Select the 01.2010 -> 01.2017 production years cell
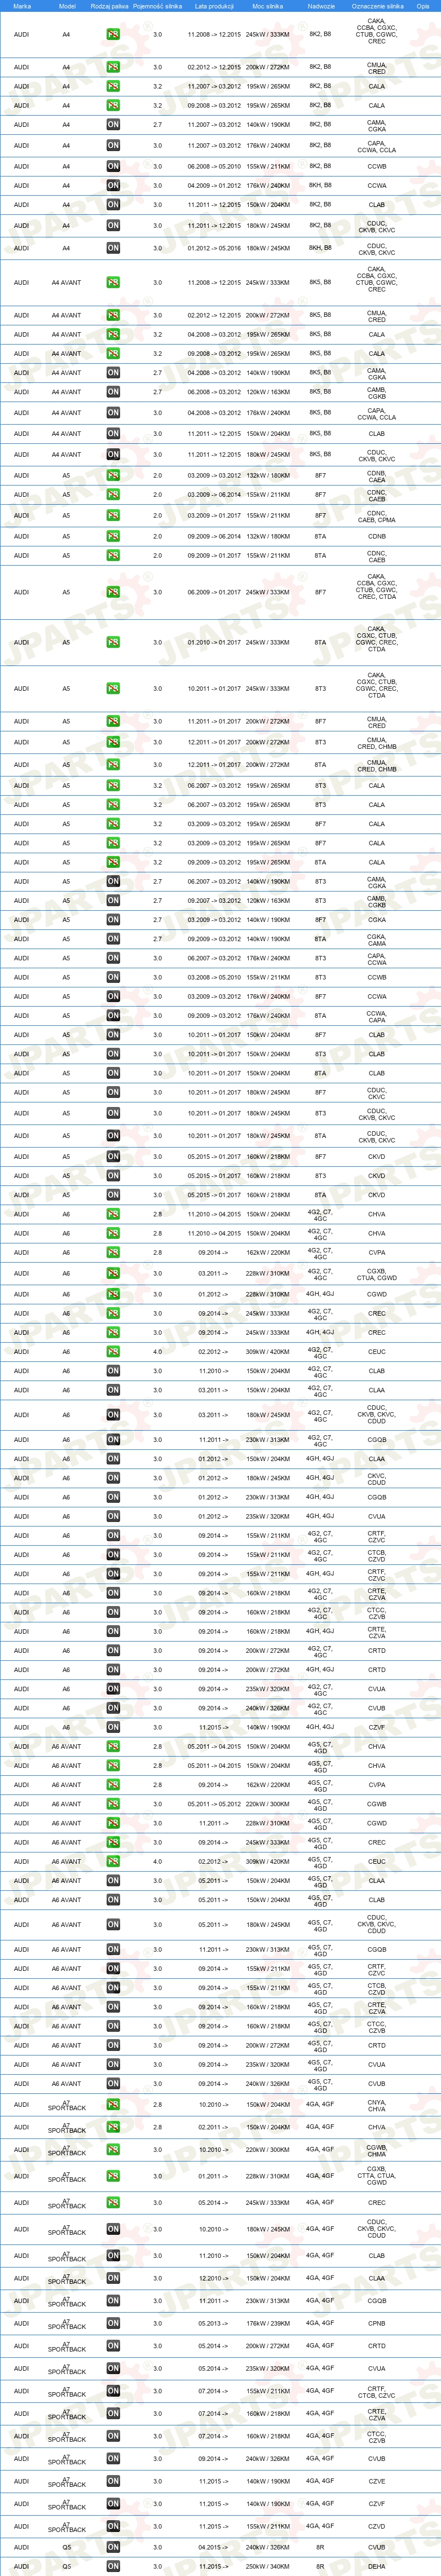Screen dimensions: 441x2576 tap(214, 642)
